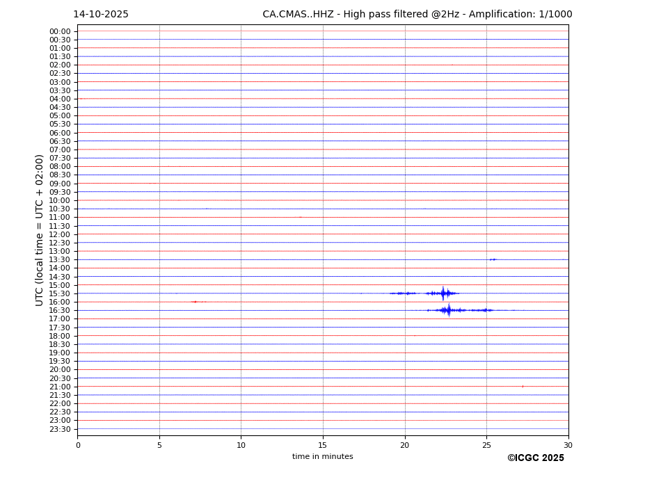Click the blue seismic burst on the 16:30 trace
The height and width of the screenshot is (484, 645).
pyautogui.click(x=448, y=310)
